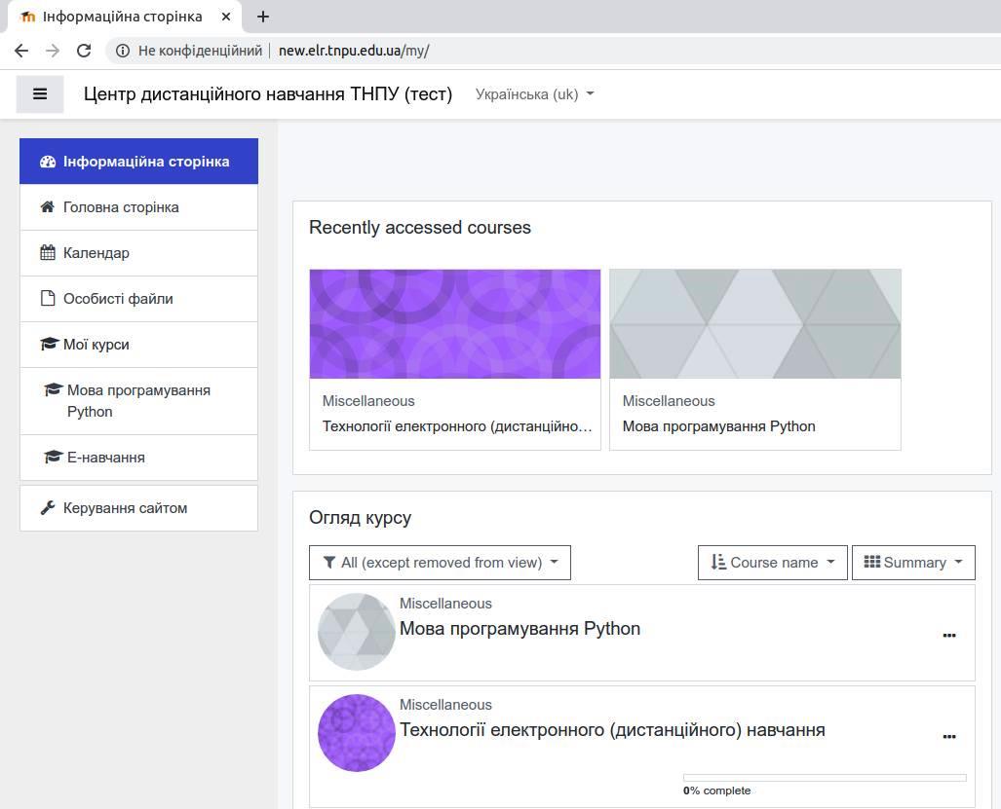Open options menu for Технології електронного навчання course

(948, 737)
